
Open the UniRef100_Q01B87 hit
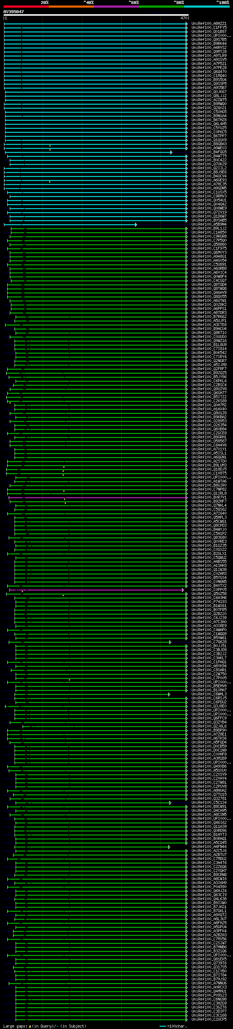tap(209, 31)
